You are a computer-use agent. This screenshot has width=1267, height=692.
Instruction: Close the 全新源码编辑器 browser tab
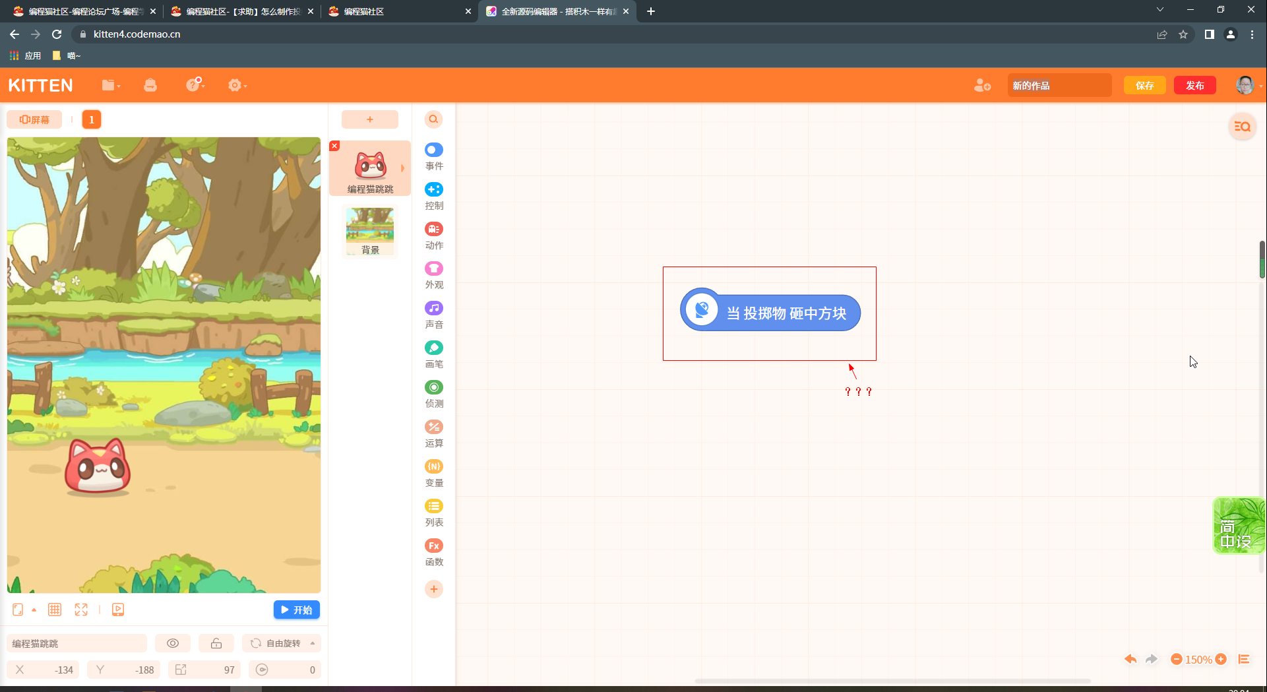[x=626, y=11]
